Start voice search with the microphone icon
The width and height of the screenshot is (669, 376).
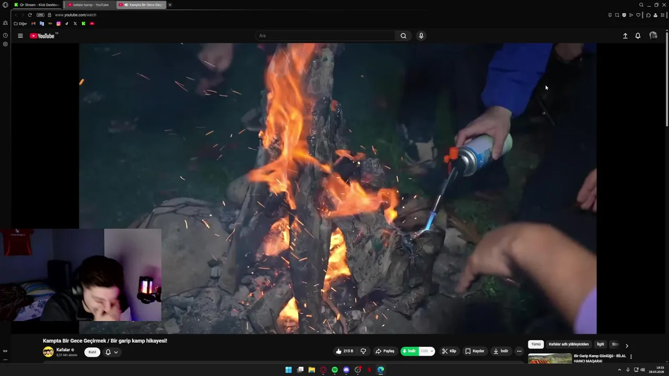[421, 36]
